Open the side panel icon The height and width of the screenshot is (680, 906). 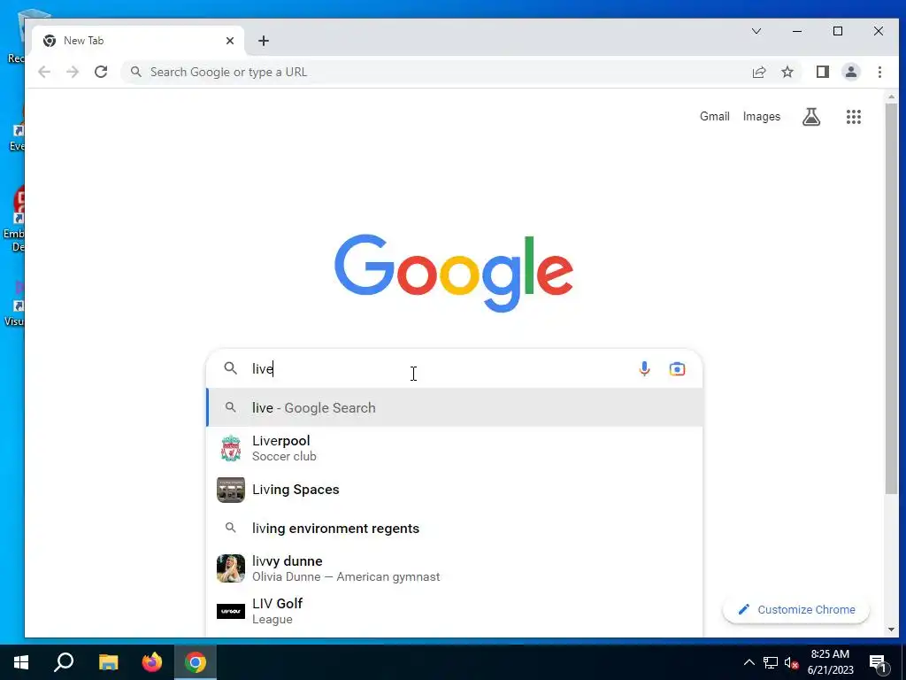[822, 72]
